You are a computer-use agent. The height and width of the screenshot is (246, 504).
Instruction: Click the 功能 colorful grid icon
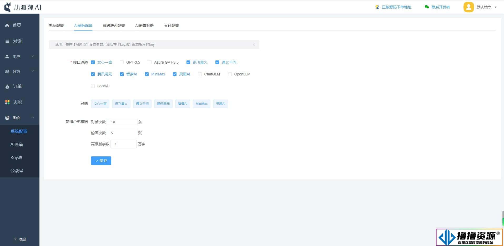(7, 102)
